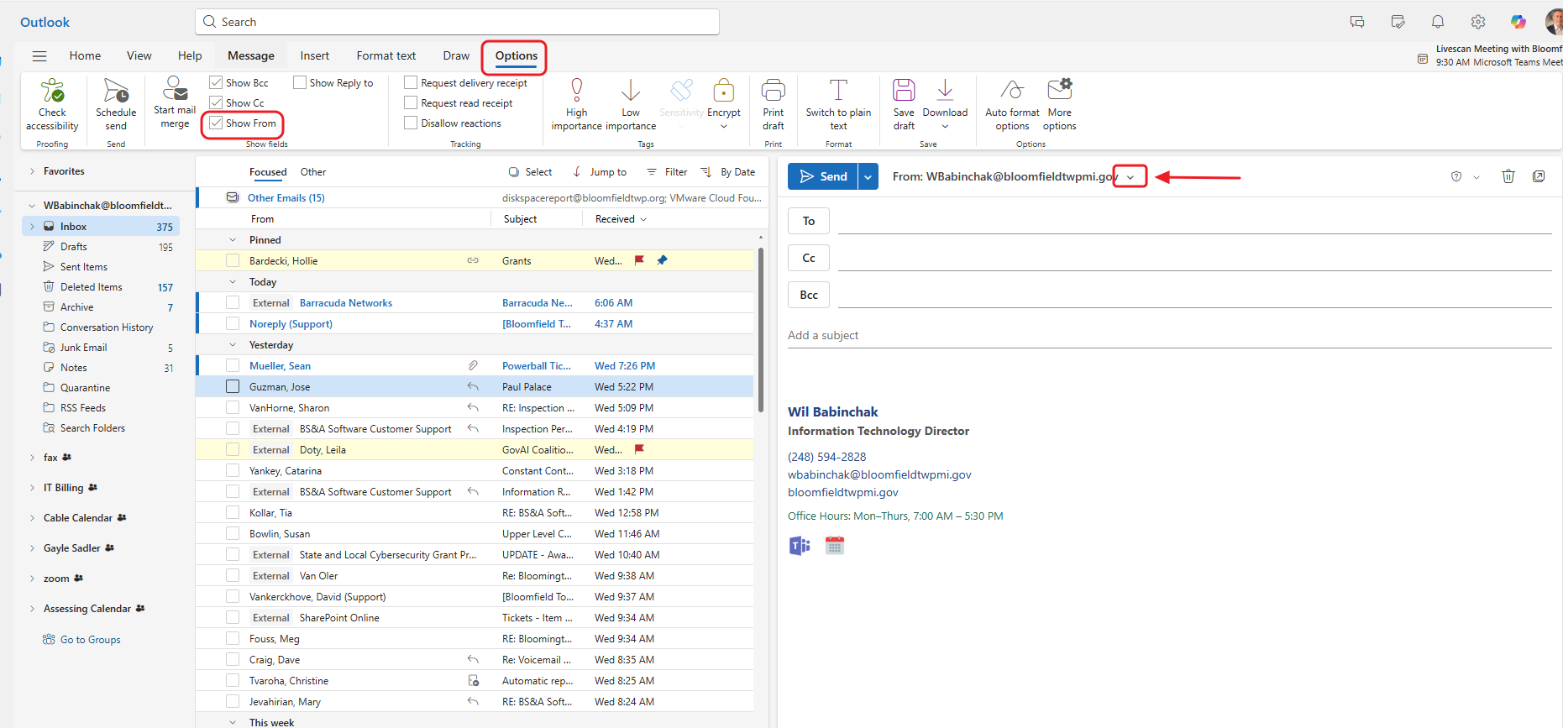1563x728 pixels.
Task: Toggle the hamburger navigation menu
Action: coord(39,56)
